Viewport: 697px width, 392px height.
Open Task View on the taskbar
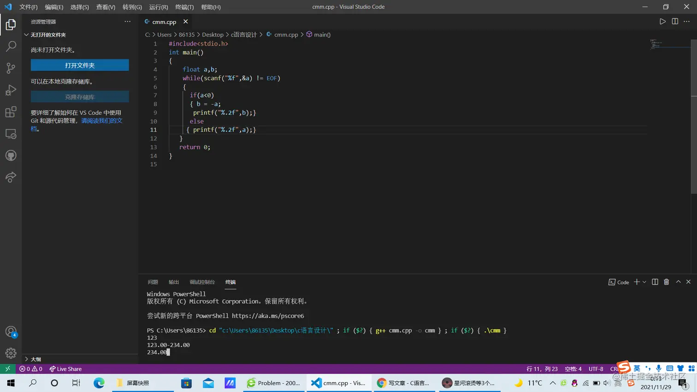point(76,383)
